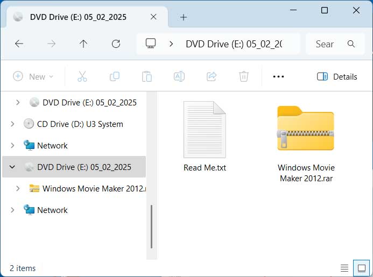The height and width of the screenshot is (277, 373).
Task: Select first DVD Drive (E:) 05_02_2025 tree entry
Action: [89, 103]
